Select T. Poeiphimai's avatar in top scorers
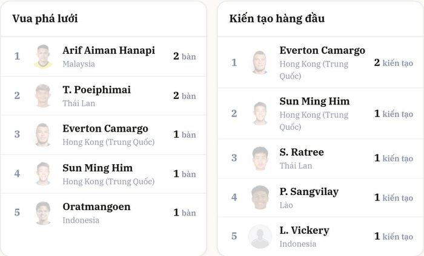This screenshot has height=256, width=424. (43, 95)
